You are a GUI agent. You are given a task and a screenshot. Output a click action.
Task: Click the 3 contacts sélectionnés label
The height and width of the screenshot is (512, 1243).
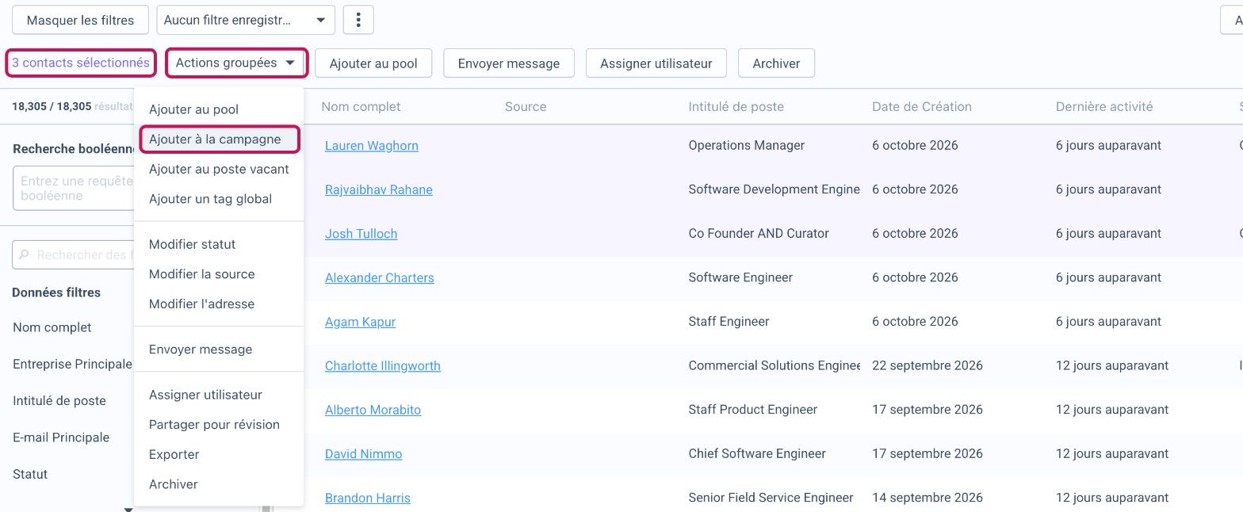(81, 63)
